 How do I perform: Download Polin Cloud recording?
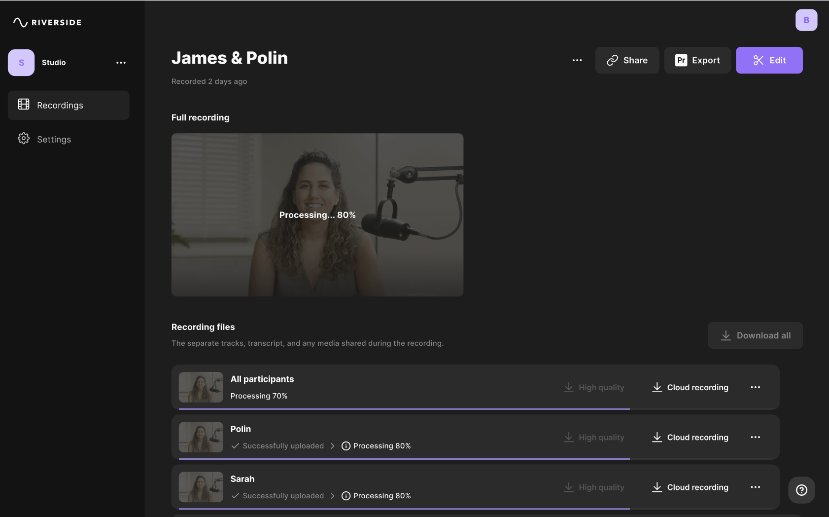pos(690,437)
